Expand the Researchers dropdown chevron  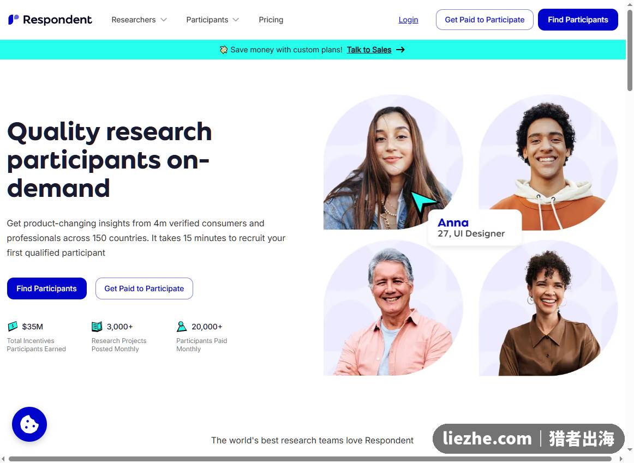click(164, 20)
